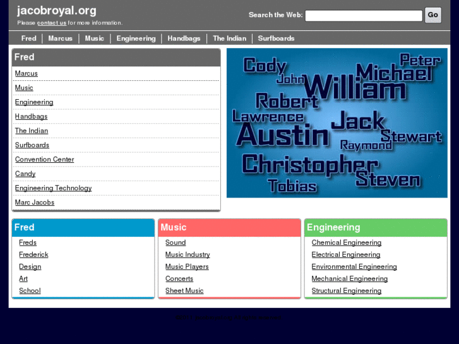459x344 pixels.
Task: Open Marcus link in top Fred list
Action: [27, 73]
